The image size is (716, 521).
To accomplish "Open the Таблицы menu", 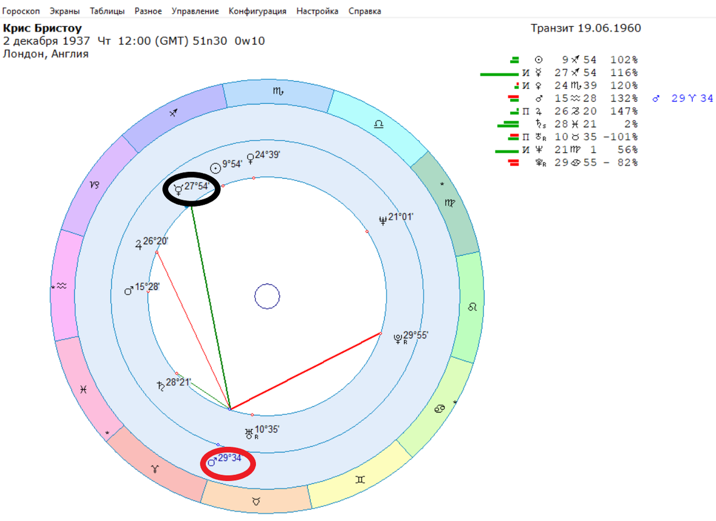I will [107, 11].
